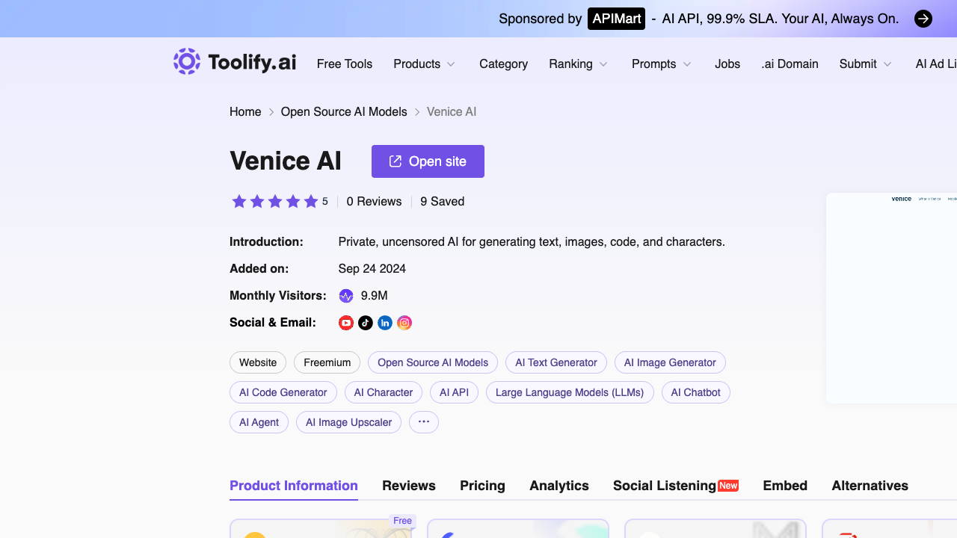Expand the Products dropdown menu
957x538 pixels.
[x=425, y=64]
